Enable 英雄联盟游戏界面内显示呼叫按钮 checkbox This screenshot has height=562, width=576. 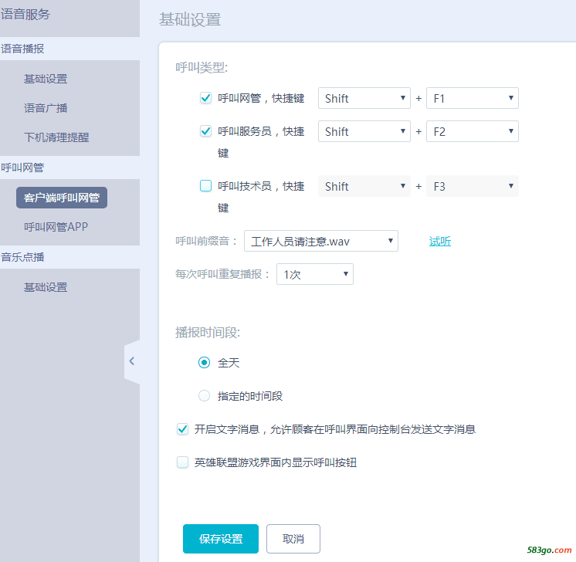[x=182, y=462]
